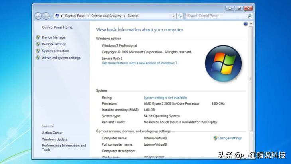
Task: Click the Jotunn-VirtualB value next to Full computer name
Action: point(155,144)
